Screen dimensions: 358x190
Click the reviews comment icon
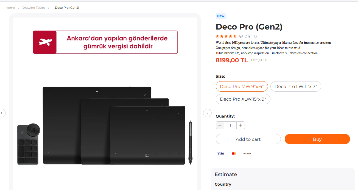coord(241,36)
